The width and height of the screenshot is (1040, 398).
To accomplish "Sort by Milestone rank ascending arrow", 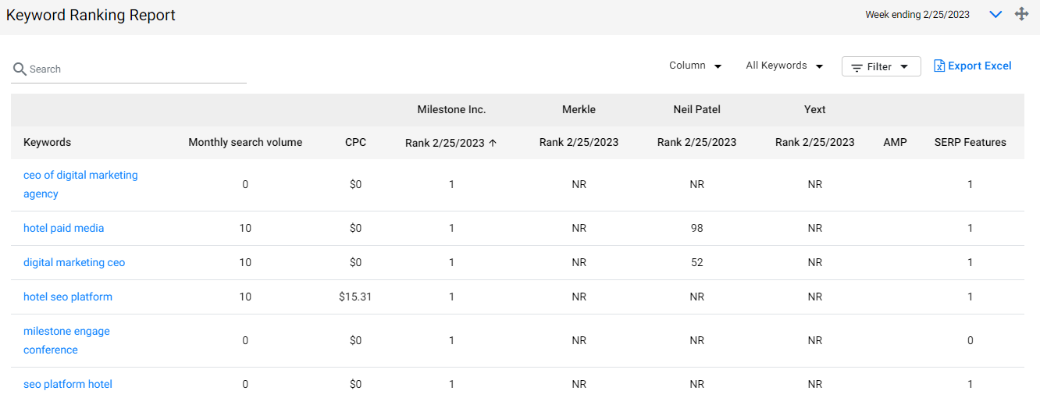I will pyautogui.click(x=493, y=143).
